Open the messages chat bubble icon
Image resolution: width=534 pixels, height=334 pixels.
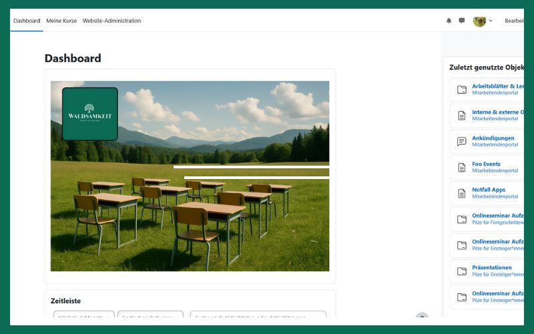point(461,21)
